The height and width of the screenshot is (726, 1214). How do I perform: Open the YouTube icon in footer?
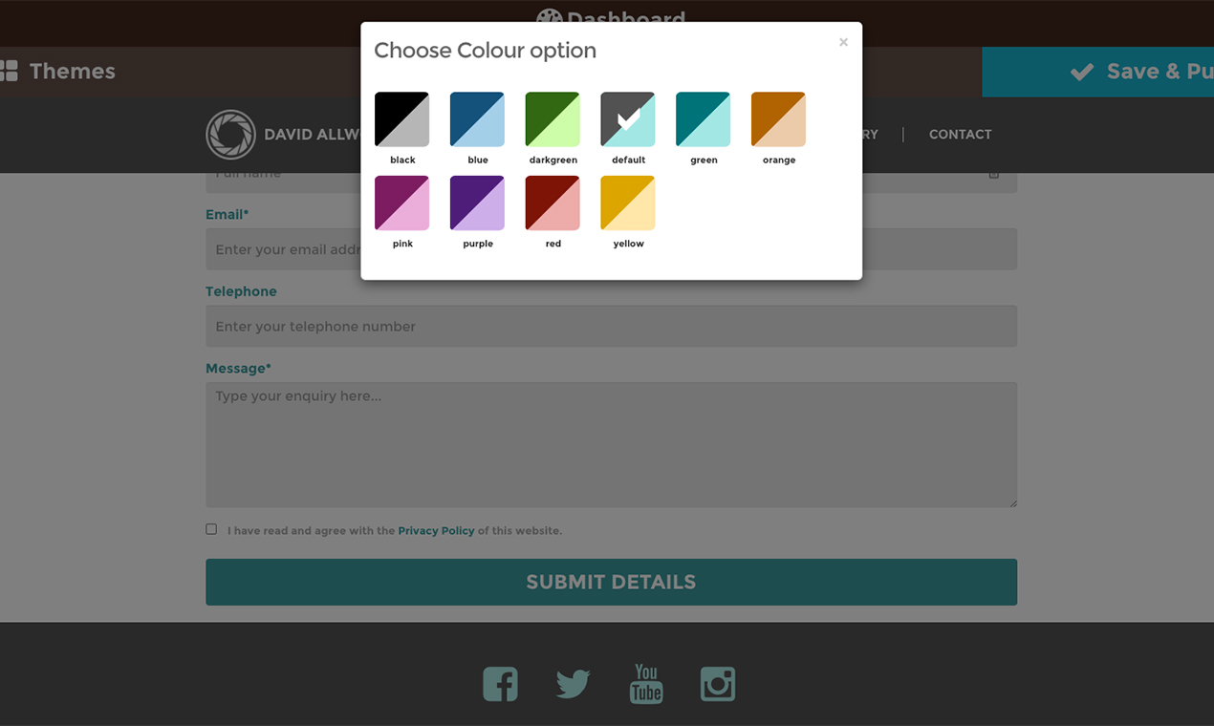[x=646, y=684]
